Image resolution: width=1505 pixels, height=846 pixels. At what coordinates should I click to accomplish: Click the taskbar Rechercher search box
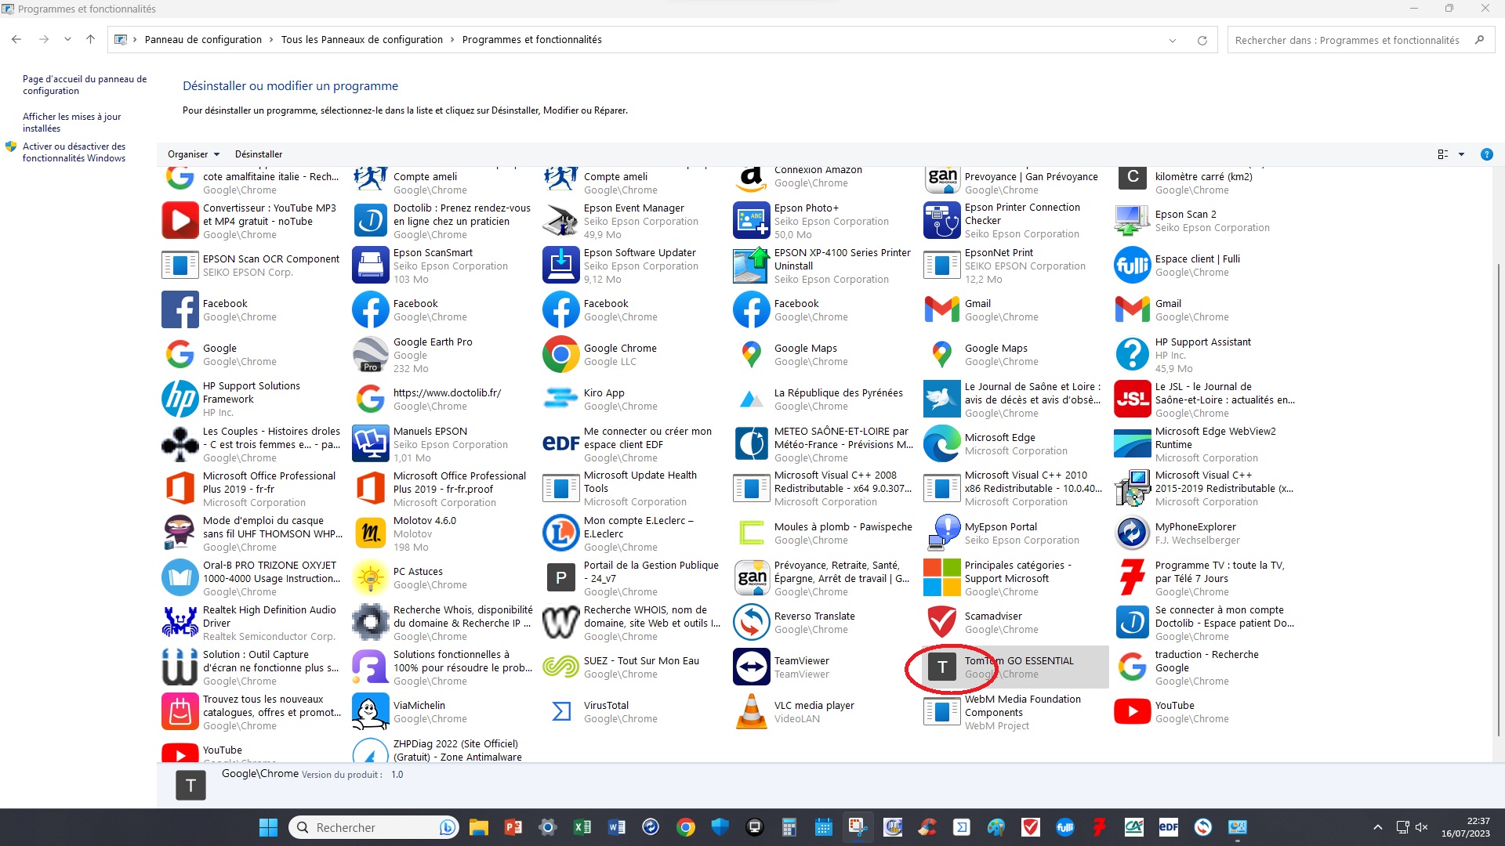tap(374, 827)
